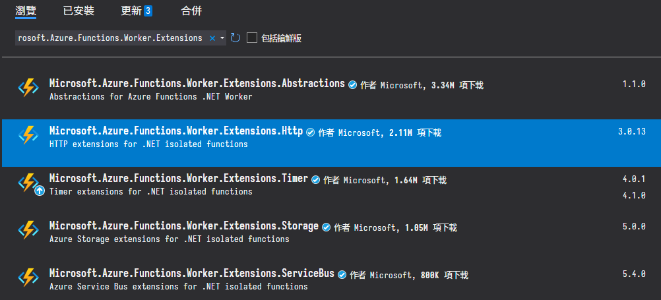Click installed version 4.0.1 of Timer package
Screen dimensions: 661x300
coord(634,179)
